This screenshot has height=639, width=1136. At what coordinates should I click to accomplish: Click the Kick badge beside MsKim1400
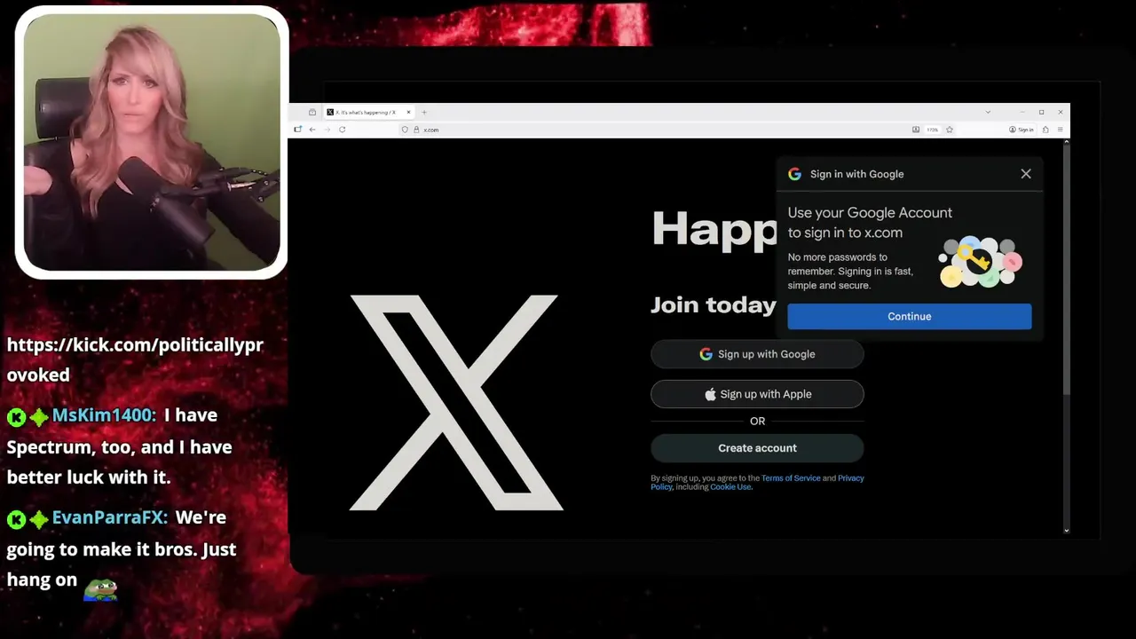pyautogui.click(x=16, y=417)
